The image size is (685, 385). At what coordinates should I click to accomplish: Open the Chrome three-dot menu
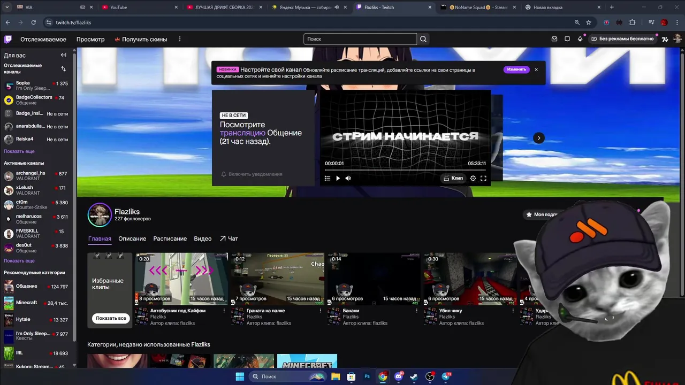click(x=677, y=22)
